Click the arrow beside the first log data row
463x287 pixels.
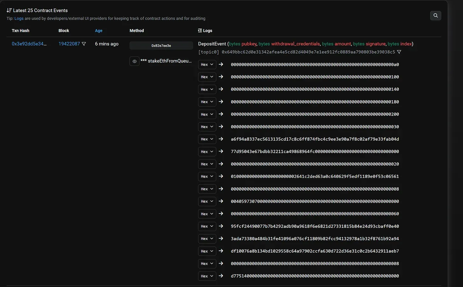point(221,64)
